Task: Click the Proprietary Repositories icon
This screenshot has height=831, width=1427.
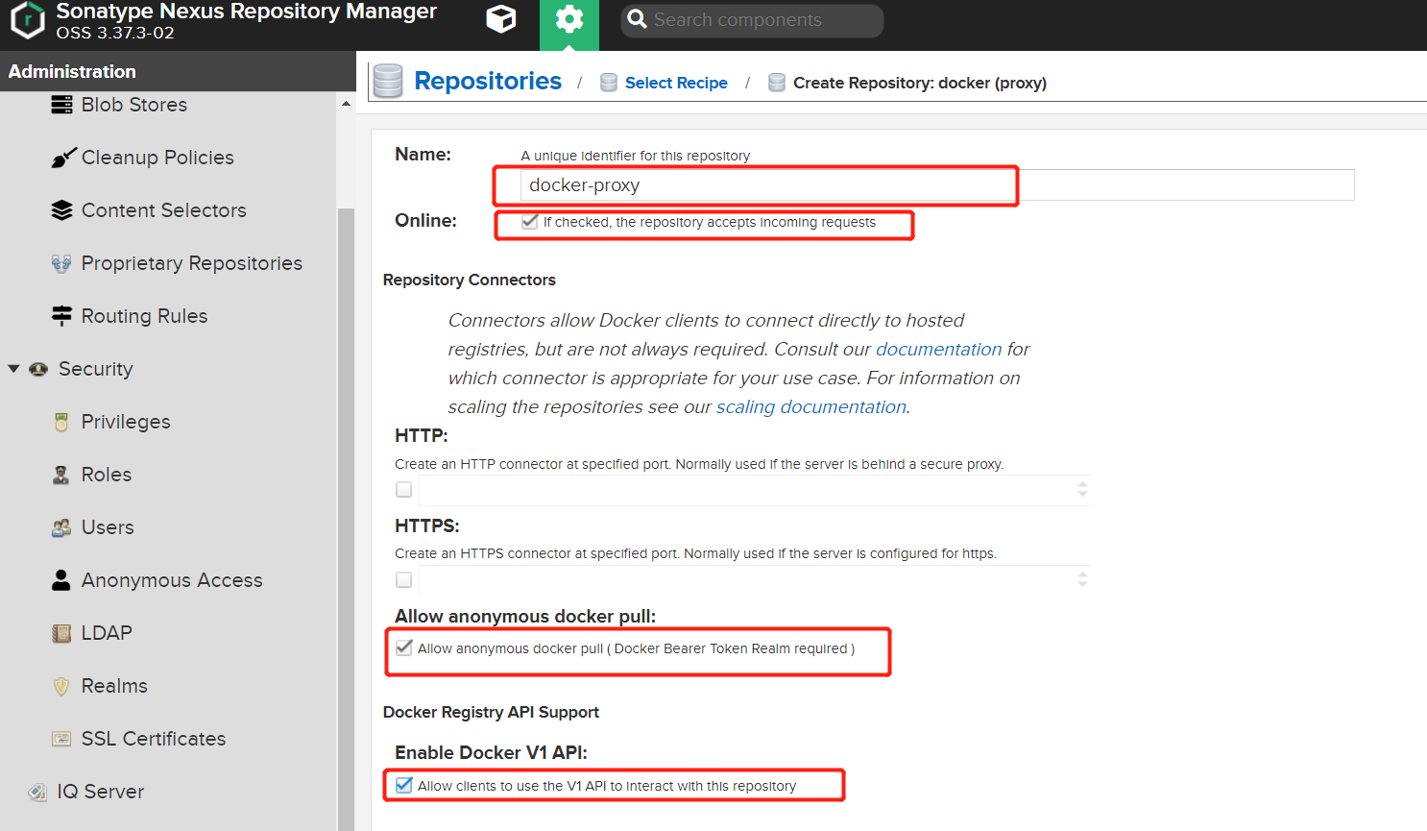Action: click(x=61, y=263)
